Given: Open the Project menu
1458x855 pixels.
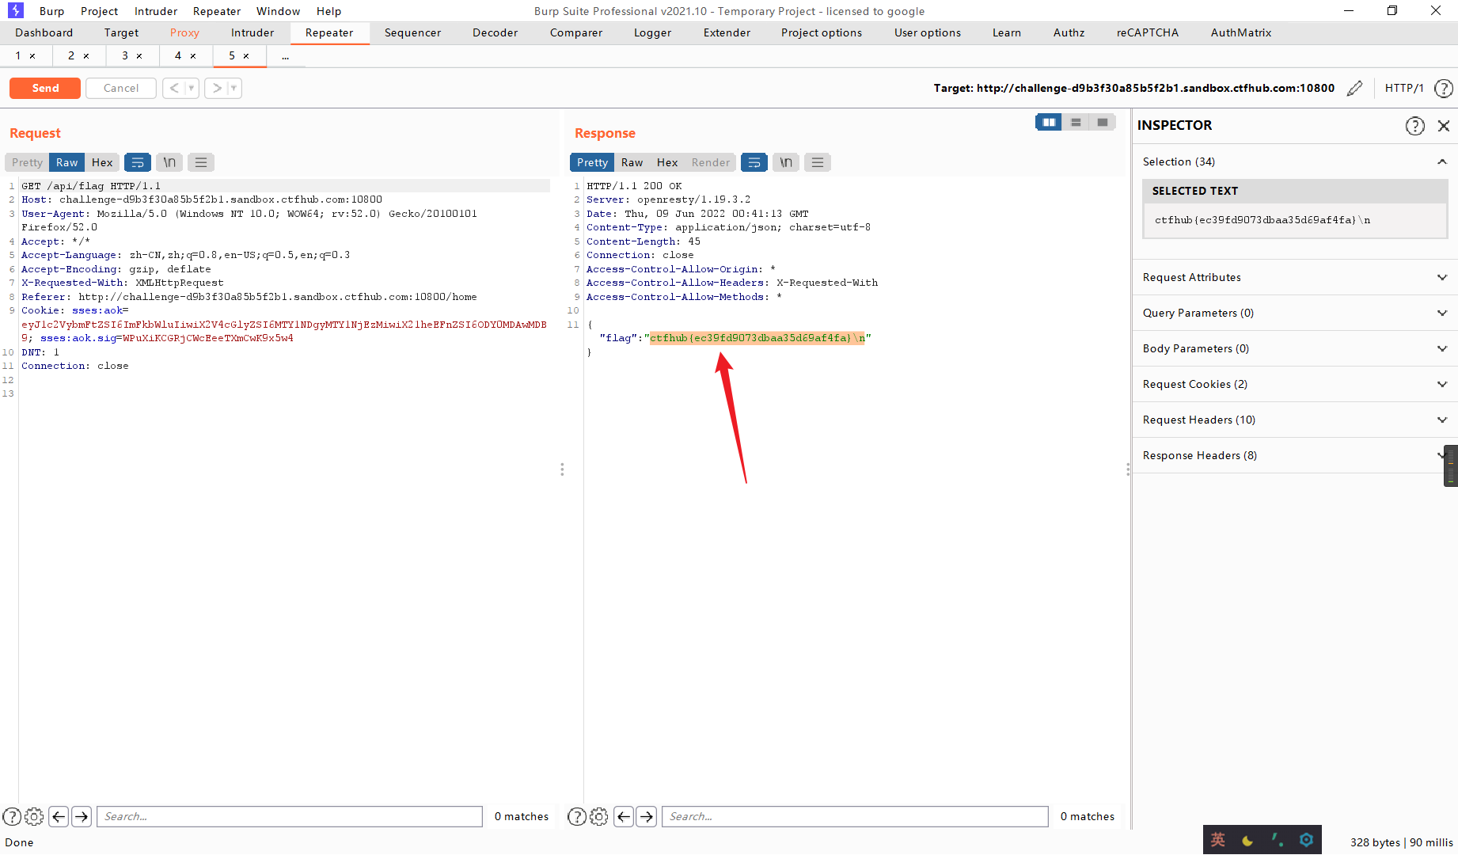Looking at the screenshot, I should click(x=99, y=11).
